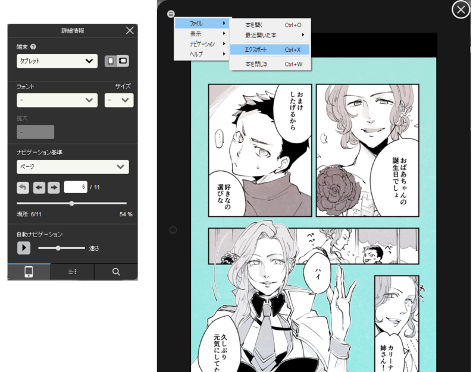476x372 pixels.
Task: Close the tablet preview with X circle
Action: tap(461, 10)
